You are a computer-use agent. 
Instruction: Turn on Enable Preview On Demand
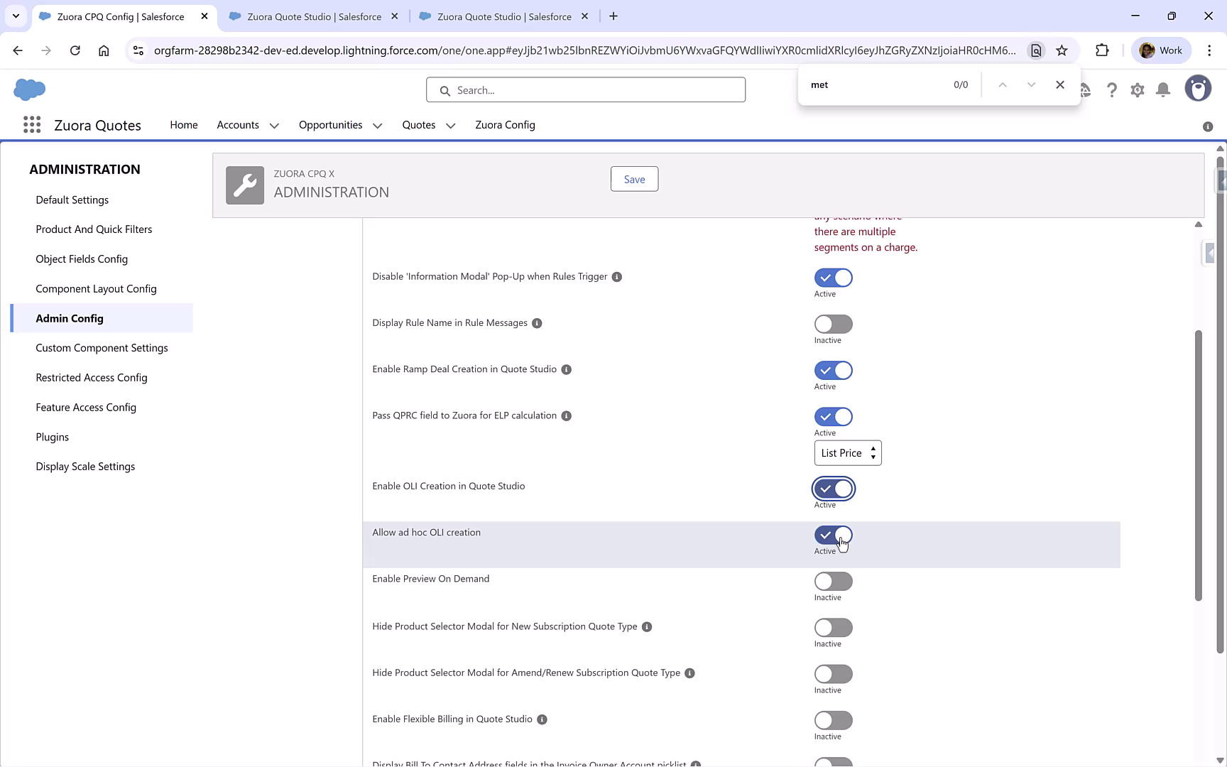click(833, 582)
